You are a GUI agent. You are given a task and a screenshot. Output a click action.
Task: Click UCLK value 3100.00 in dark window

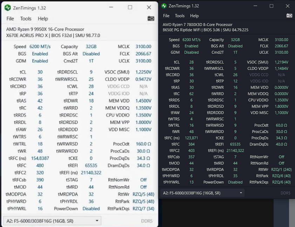point(281,52)
